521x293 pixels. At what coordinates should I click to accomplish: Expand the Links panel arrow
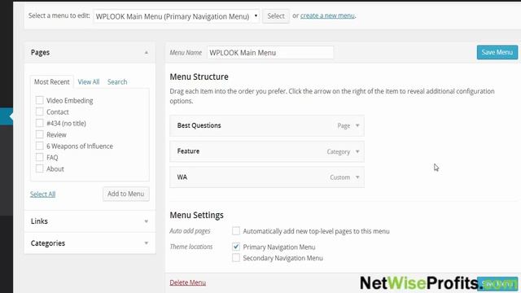coord(147,221)
